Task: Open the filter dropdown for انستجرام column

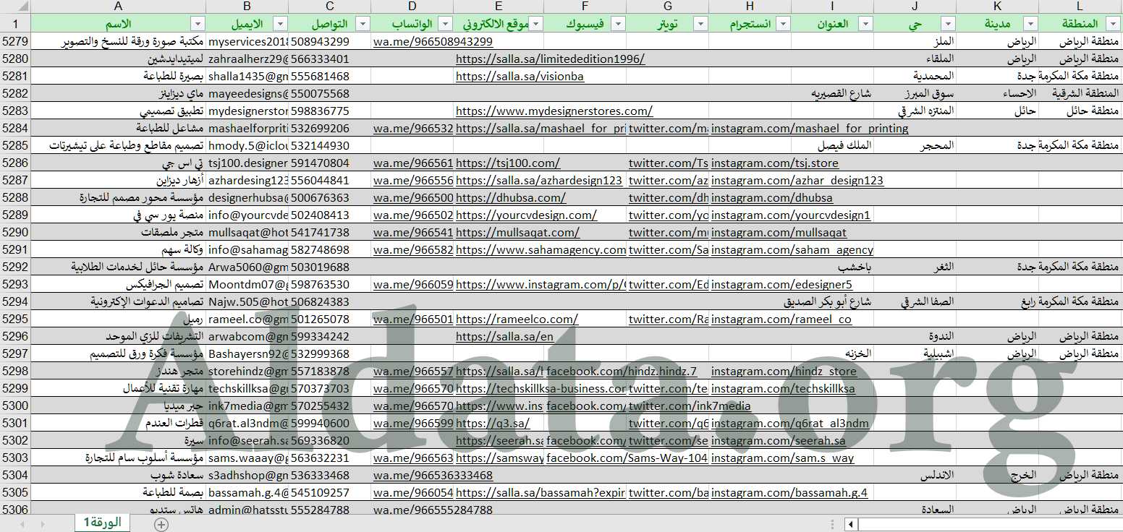Action: (x=784, y=24)
